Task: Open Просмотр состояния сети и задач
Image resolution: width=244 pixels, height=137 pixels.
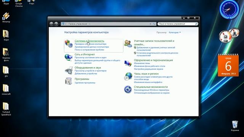Action: 90,57
